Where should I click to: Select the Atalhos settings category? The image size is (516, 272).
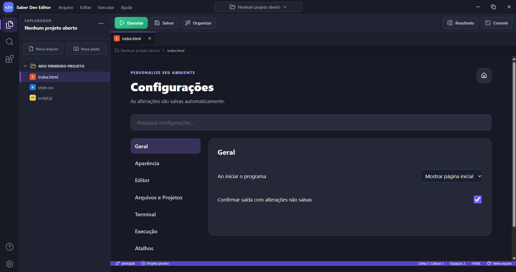point(165,248)
